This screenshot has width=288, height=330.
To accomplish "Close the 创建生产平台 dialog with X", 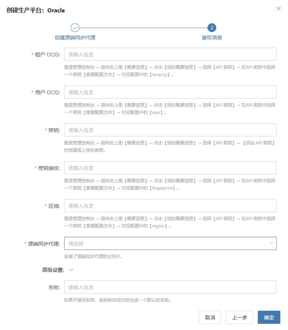I will 278,8.
